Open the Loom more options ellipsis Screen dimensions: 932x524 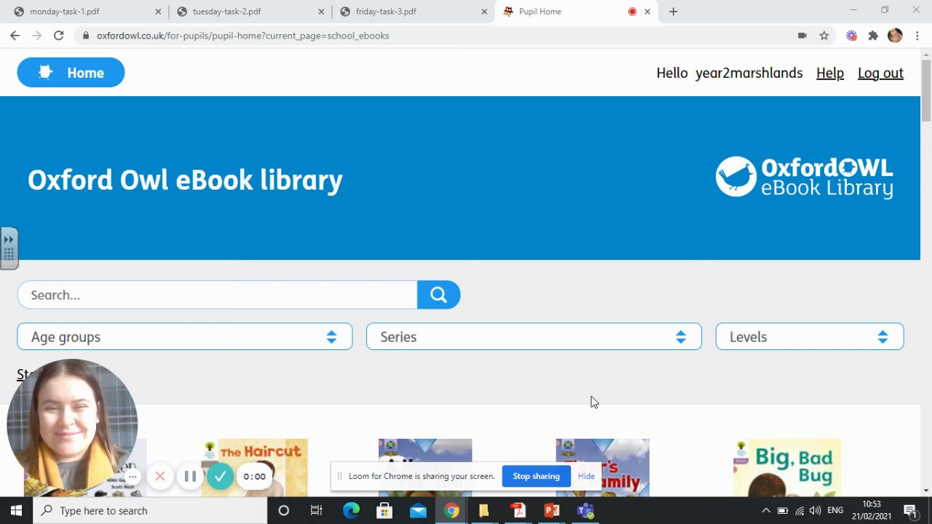[132, 477]
